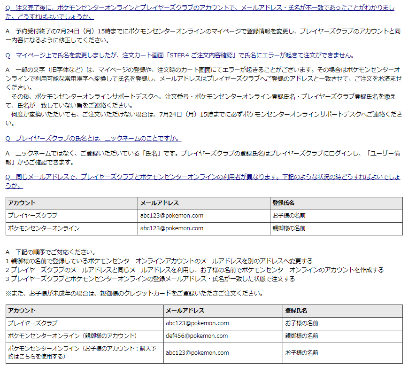Click paragraph starting その後、ポケモンセンターオンラインサポートデスクへ
Viewport: 408px width, 367px height.
pos(200,101)
